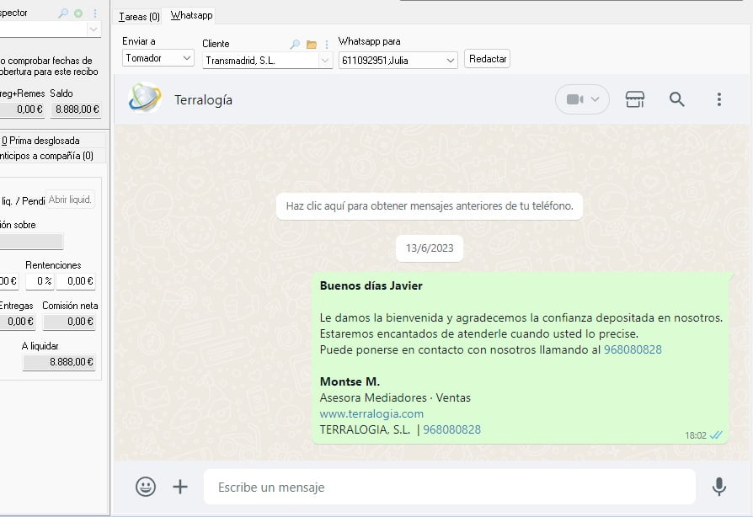This screenshot has width=753, height=517.
Task: Click the 13/6/2023 date badge
Action: tap(430, 248)
